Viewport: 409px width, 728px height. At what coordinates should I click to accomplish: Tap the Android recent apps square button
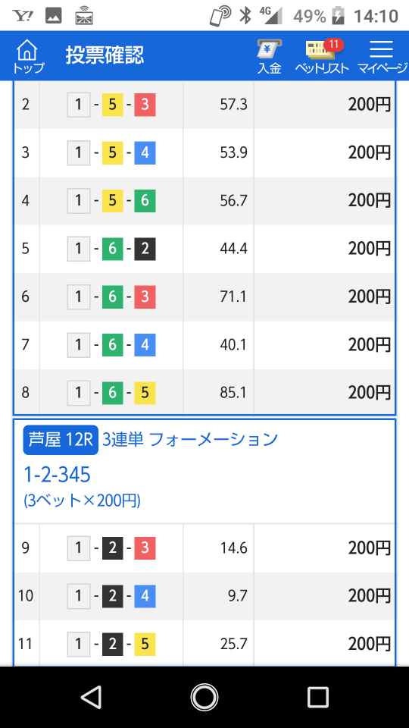pyautogui.click(x=317, y=697)
